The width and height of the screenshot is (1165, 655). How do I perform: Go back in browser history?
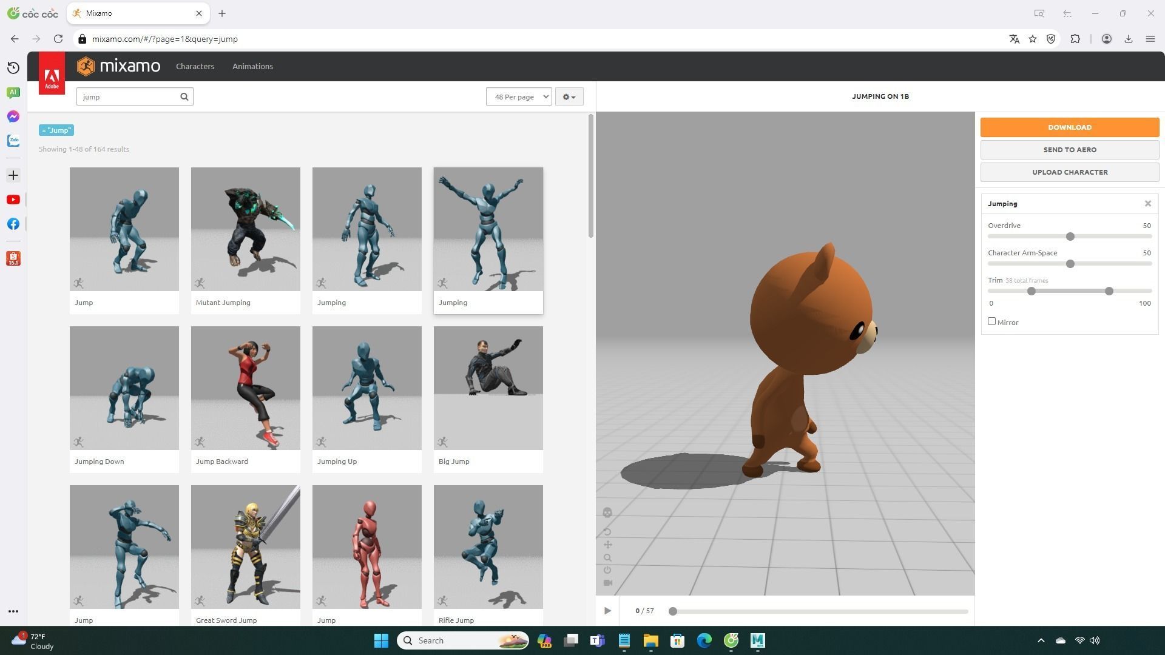click(x=15, y=39)
